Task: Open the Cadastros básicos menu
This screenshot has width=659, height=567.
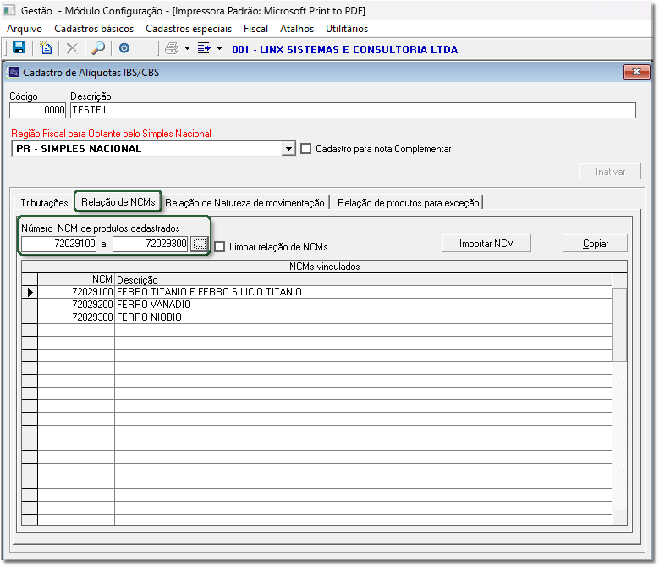Action: (94, 29)
